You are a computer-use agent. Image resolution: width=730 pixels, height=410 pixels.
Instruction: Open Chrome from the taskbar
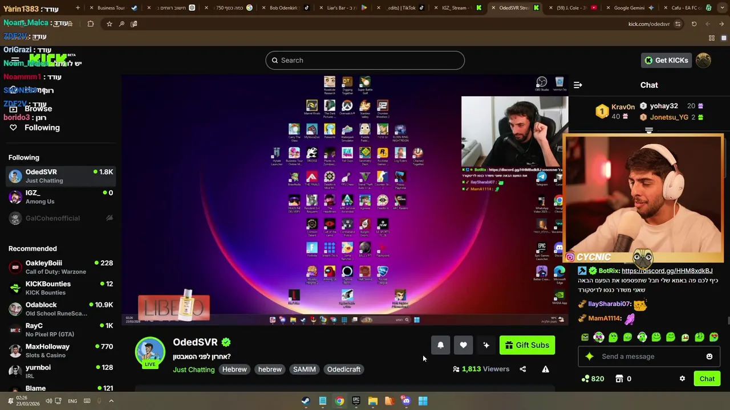coord(339,401)
